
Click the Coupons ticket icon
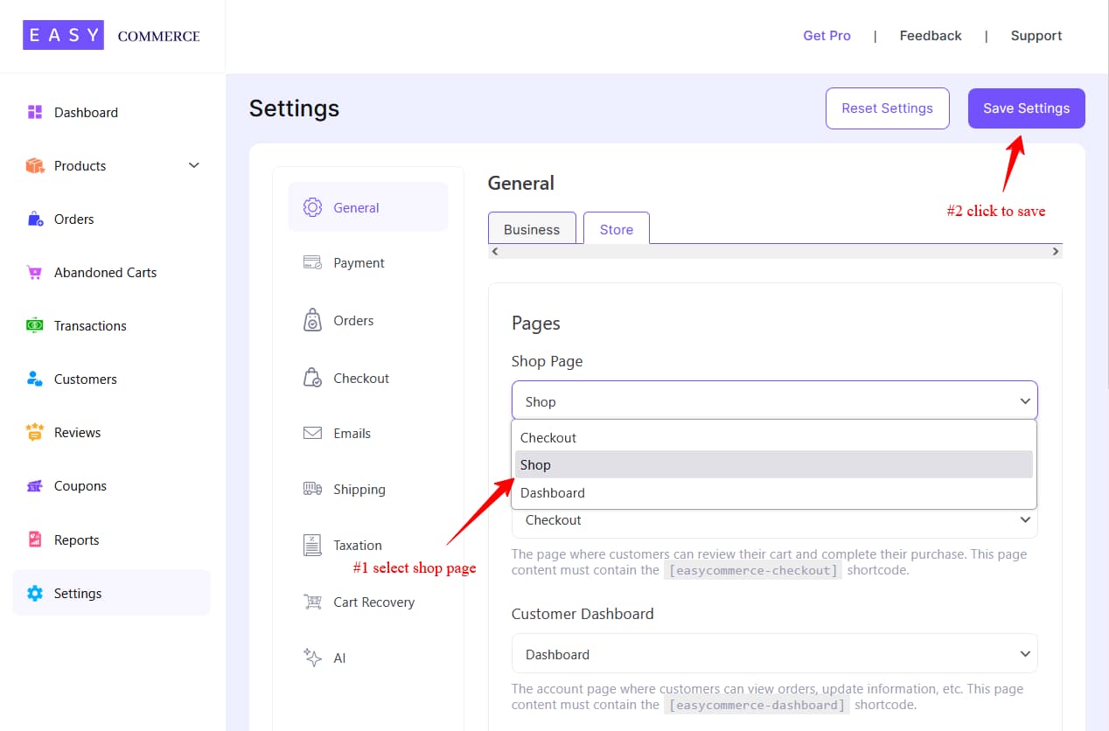tap(33, 485)
